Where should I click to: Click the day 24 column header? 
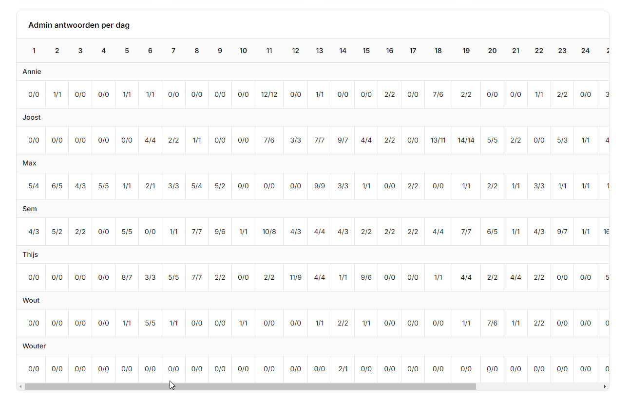point(586,51)
